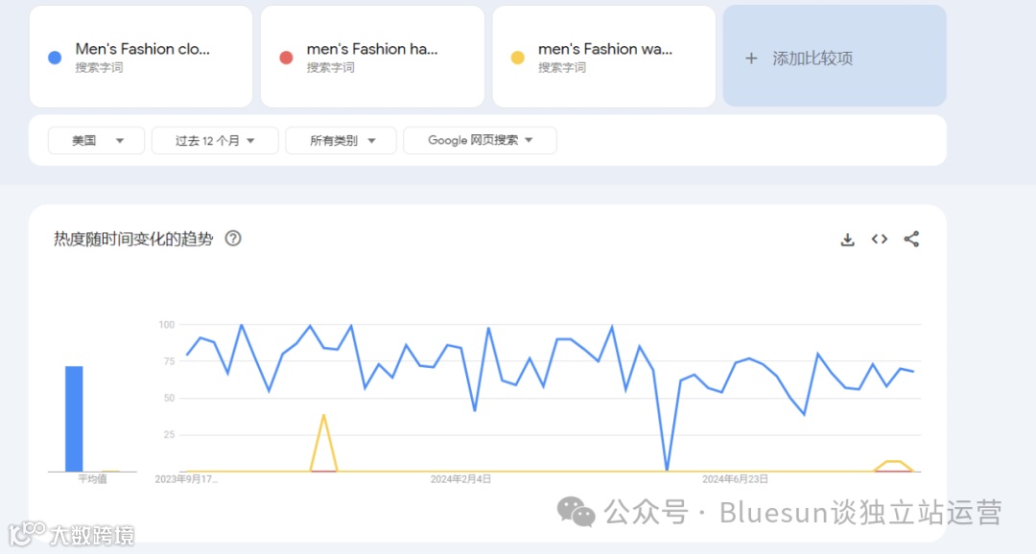The width and height of the screenshot is (1036, 554).
Task: Click the 添加比较项 add comparison button
Action: click(x=835, y=57)
